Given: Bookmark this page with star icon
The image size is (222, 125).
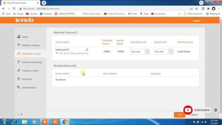Looking at the screenshot, I should (197, 9).
